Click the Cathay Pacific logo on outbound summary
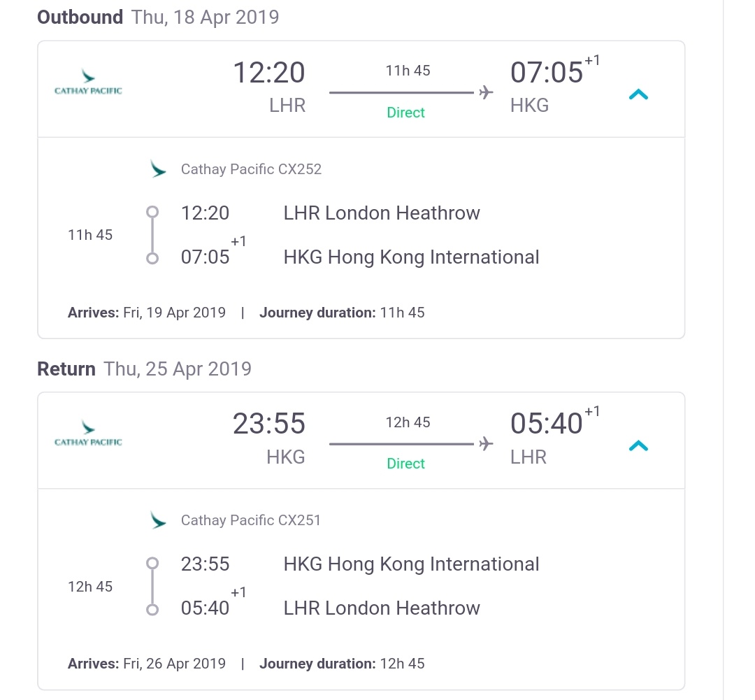 click(x=88, y=83)
